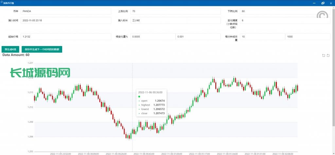This screenshot has height=155, width=335.
Task: Click 保存并生成下一个时间段的数据 button
Action: [x=42, y=49]
